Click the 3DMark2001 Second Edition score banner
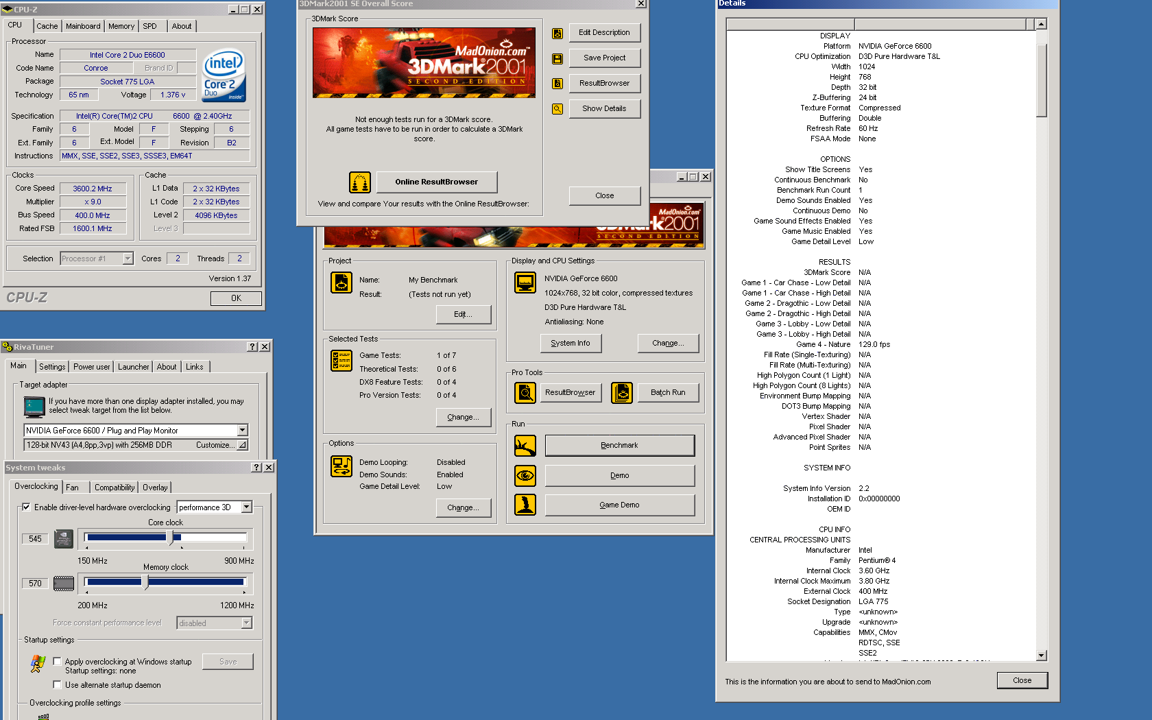 424,62
